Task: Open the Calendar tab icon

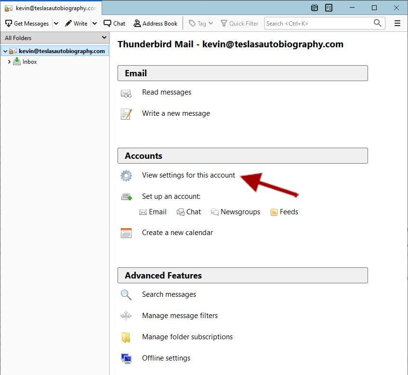Action: coord(315,8)
